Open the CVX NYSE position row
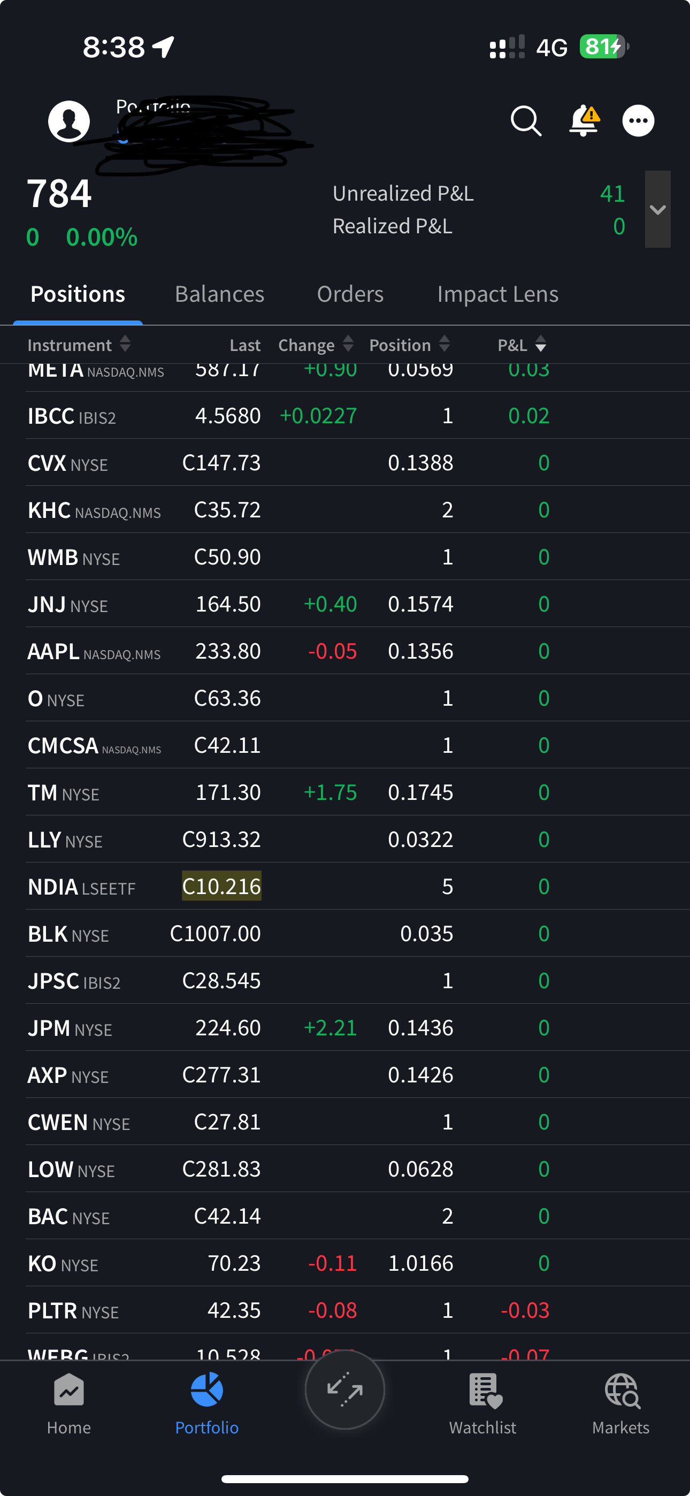This screenshot has width=690, height=1496. coord(345,462)
